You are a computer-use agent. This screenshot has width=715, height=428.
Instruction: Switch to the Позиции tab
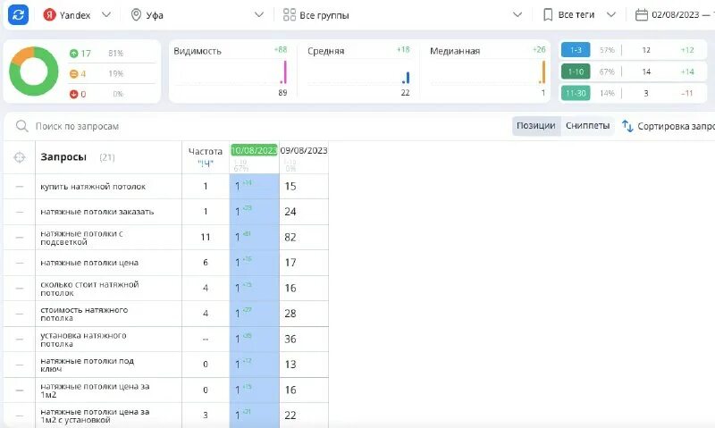click(x=535, y=126)
